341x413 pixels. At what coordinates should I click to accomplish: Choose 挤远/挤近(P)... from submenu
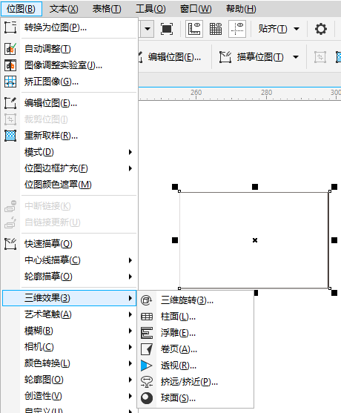pyautogui.click(x=196, y=382)
